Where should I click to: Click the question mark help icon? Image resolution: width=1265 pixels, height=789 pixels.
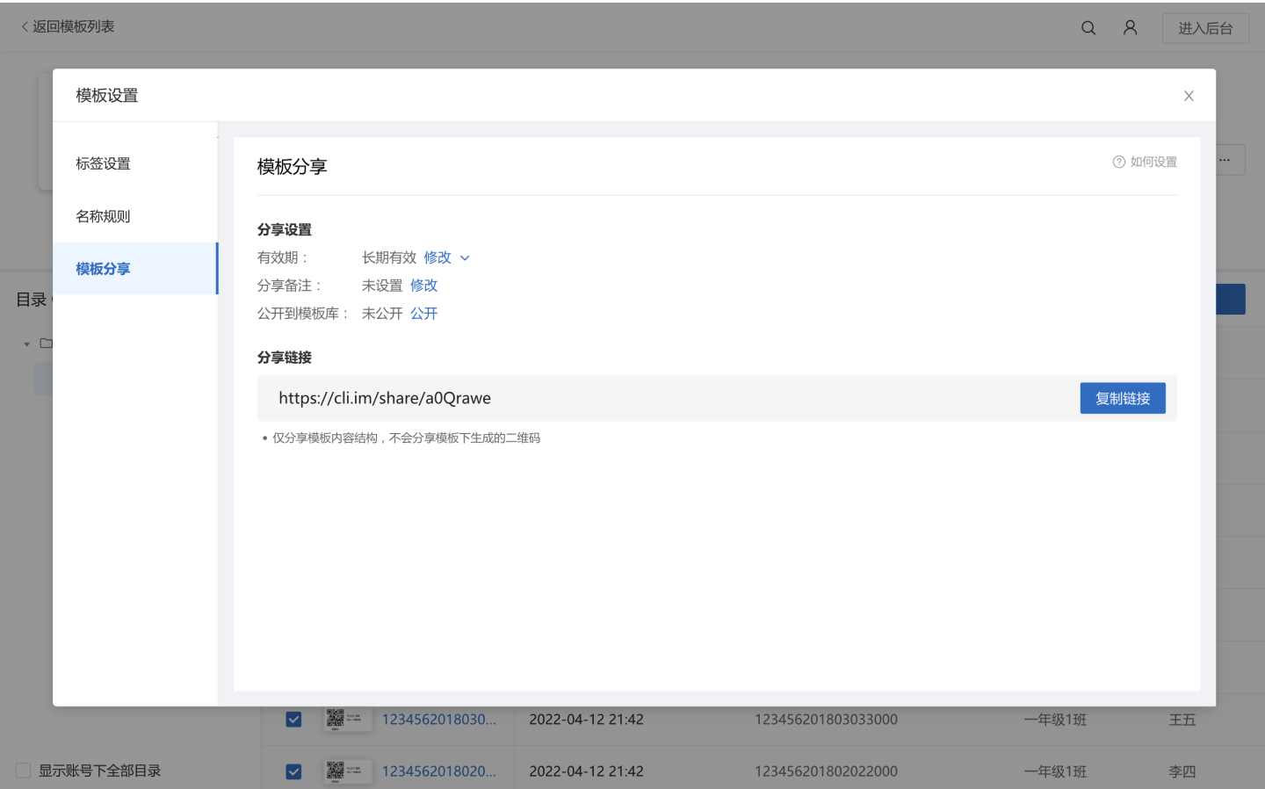[x=1119, y=162]
